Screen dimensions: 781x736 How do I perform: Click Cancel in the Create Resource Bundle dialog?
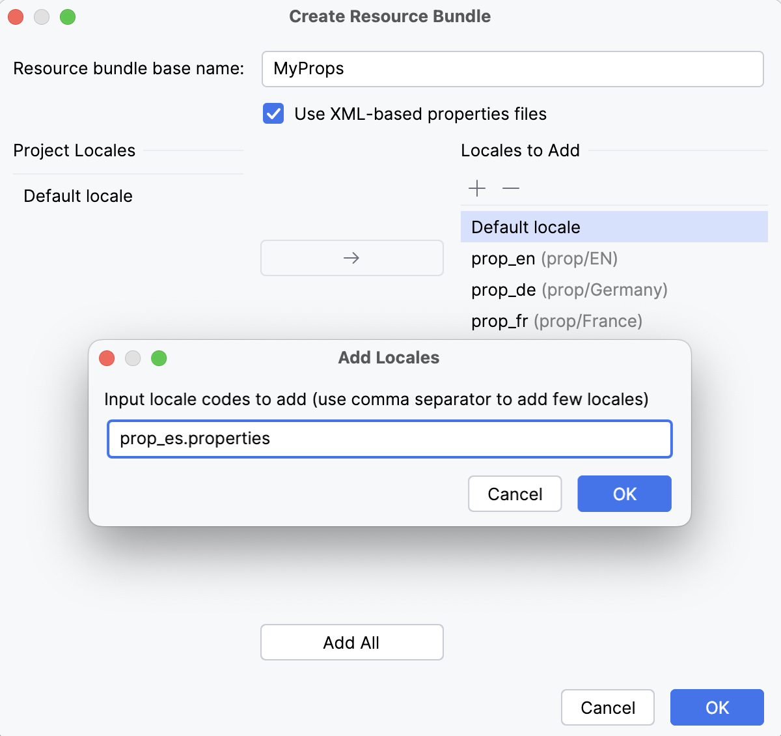(607, 707)
